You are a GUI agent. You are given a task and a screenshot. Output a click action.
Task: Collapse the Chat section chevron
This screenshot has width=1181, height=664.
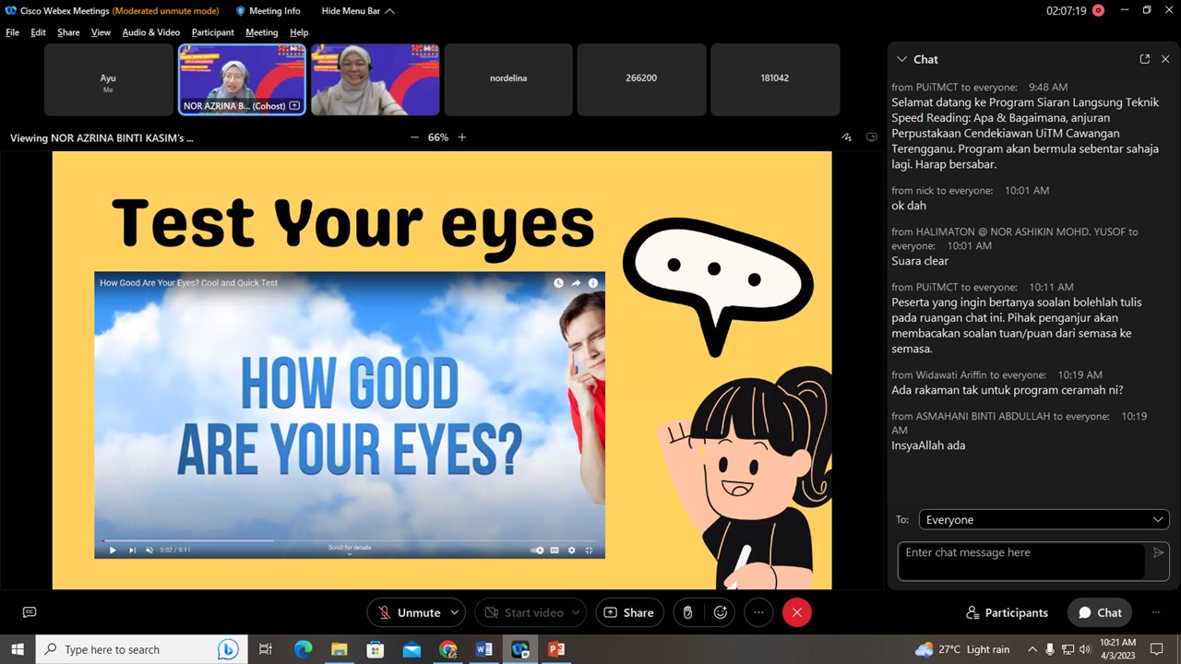tap(901, 59)
